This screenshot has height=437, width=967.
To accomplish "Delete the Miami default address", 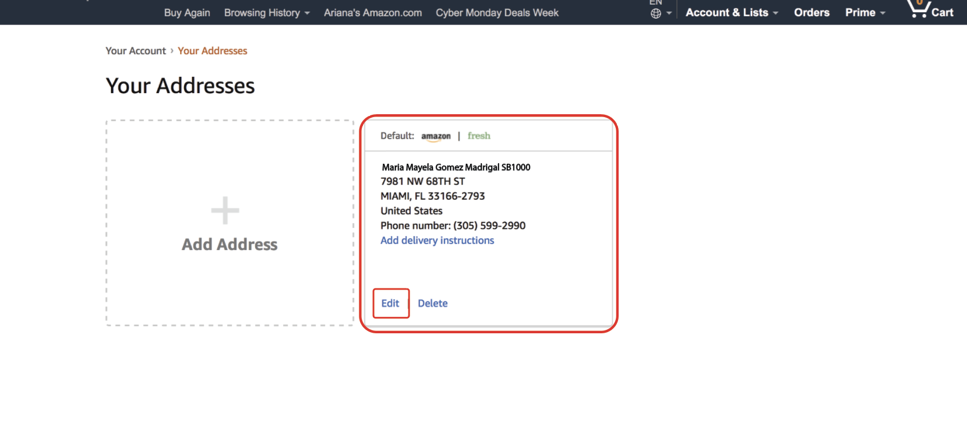I will tap(433, 303).
